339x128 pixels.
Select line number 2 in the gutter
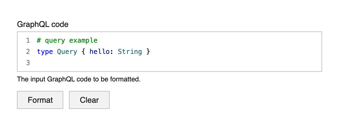click(x=28, y=52)
